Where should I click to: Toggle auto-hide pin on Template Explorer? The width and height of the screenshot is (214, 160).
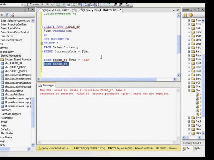(199, 10)
